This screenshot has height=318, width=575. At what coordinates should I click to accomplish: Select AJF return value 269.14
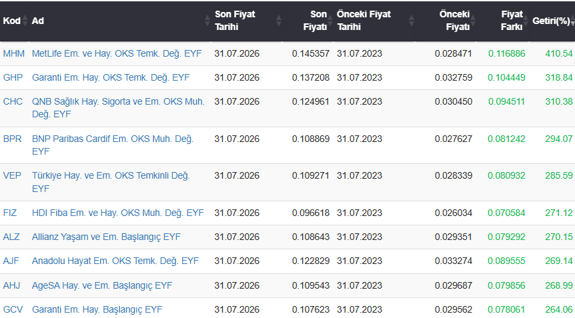click(559, 261)
